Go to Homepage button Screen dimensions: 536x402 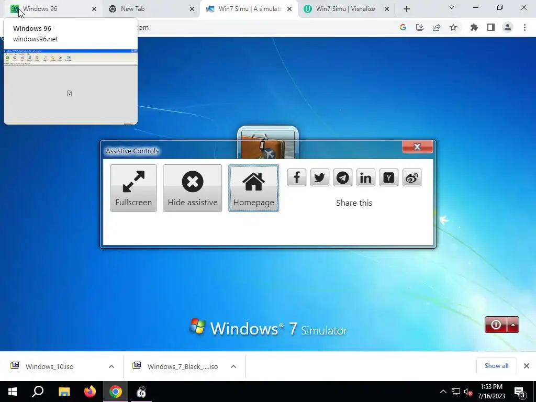254,188
